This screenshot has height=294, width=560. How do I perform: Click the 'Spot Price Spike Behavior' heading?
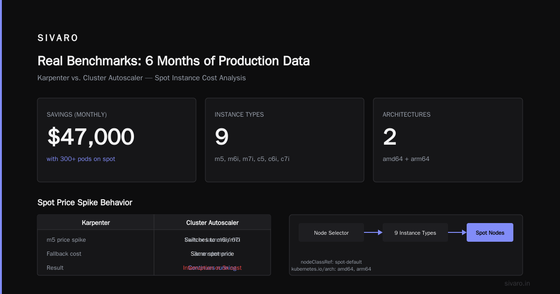pos(85,203)
